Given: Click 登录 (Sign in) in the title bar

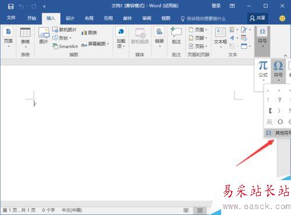Looking at the screenshot, I should [x=216, y=6].
